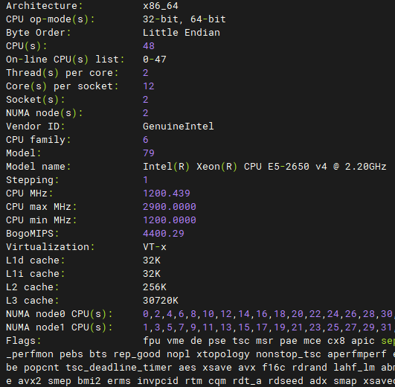Click the On-line CPU(s) list value 0-47
Viewport: 395px width, 387px height.
(155, 60)
